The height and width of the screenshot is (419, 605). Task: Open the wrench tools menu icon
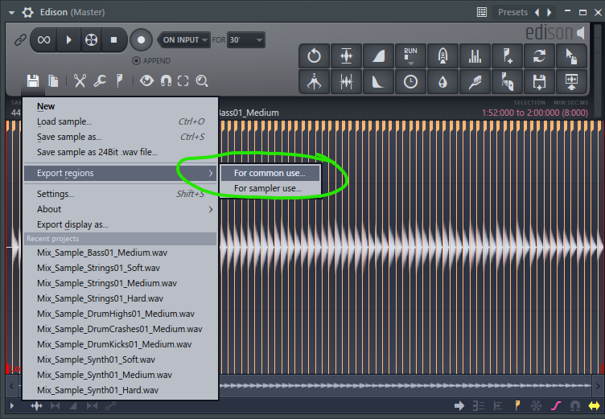[100, 81]
